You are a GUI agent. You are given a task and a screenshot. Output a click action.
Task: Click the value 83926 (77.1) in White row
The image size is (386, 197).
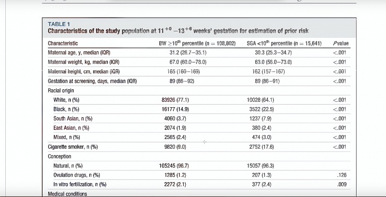tap(175, 100)
